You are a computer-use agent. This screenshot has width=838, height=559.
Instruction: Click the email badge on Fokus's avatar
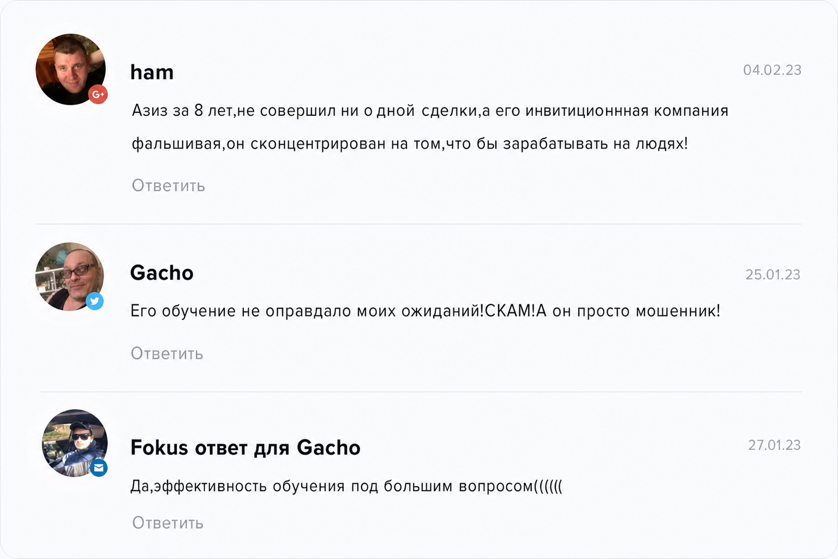pos(99,468)
